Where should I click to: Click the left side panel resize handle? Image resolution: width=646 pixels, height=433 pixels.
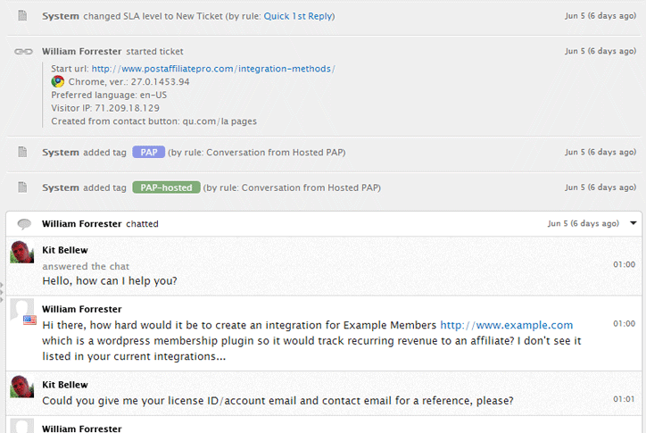click(3, 291)
